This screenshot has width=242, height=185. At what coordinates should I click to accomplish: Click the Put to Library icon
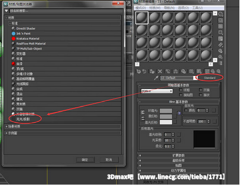click(183, 71)
